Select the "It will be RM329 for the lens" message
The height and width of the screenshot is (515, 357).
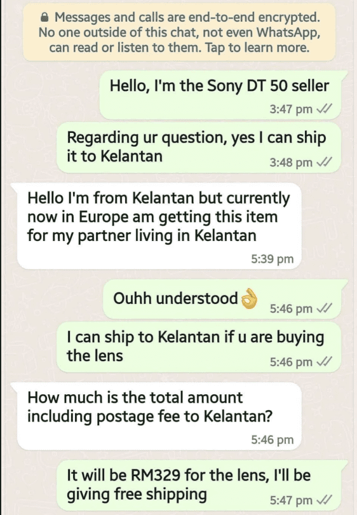202,486
